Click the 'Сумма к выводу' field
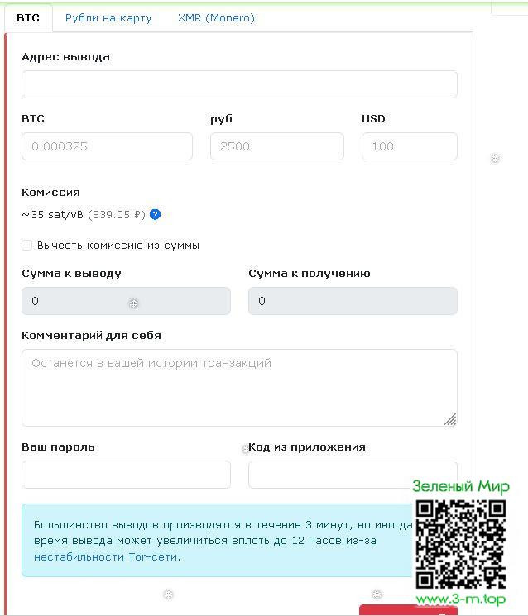This screenshot has width=528, height=616. pyautogui.click(x=126, y=301)
